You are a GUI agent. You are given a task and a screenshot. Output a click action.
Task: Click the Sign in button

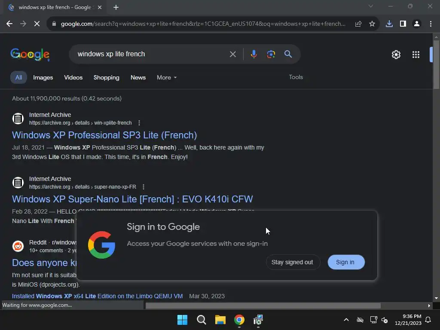346,262
